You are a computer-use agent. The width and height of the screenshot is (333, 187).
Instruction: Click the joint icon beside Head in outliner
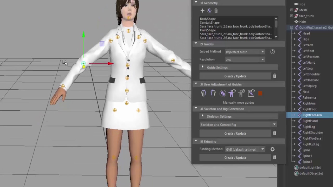pos(300,33)
